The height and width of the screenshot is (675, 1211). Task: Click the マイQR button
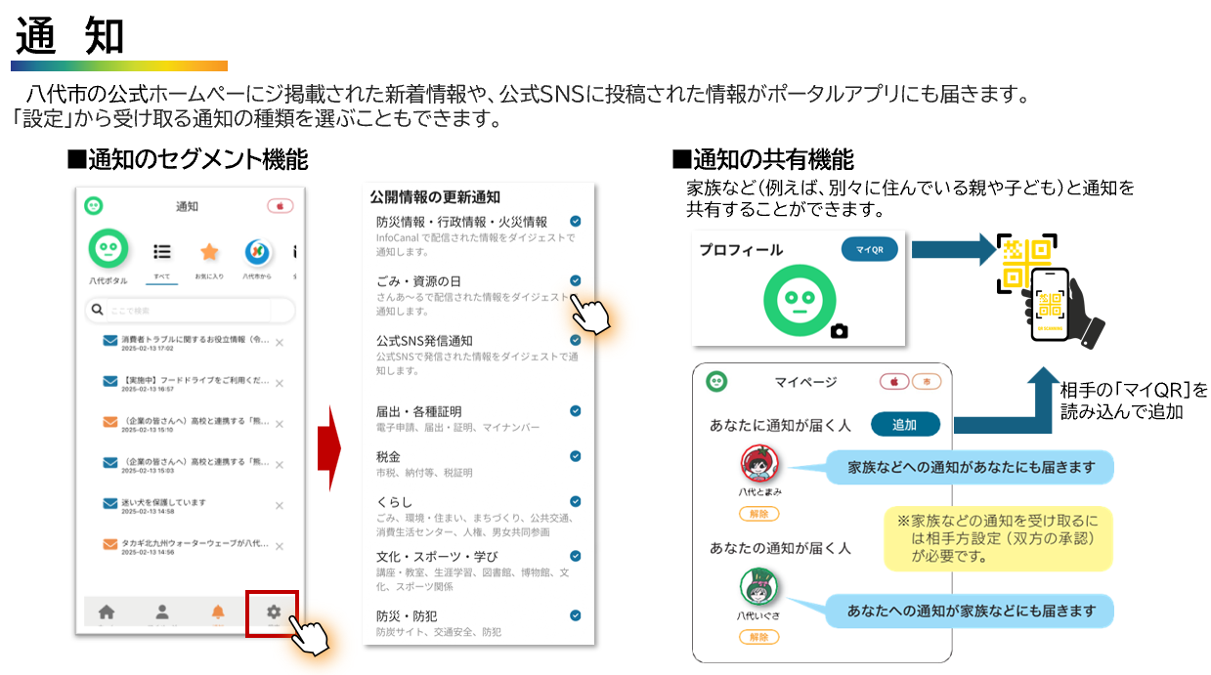[x=869, y=249]
